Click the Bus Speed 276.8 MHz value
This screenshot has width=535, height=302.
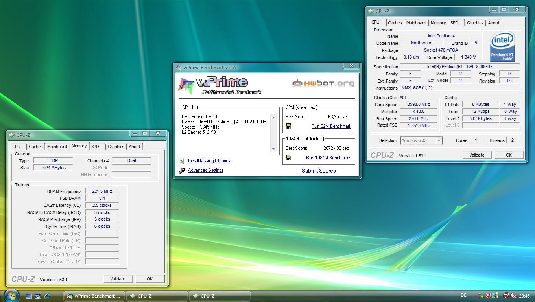tap(419, 119)
